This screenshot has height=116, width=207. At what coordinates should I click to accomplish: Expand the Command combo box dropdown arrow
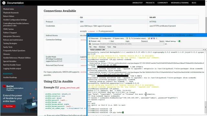pos(164,44)
